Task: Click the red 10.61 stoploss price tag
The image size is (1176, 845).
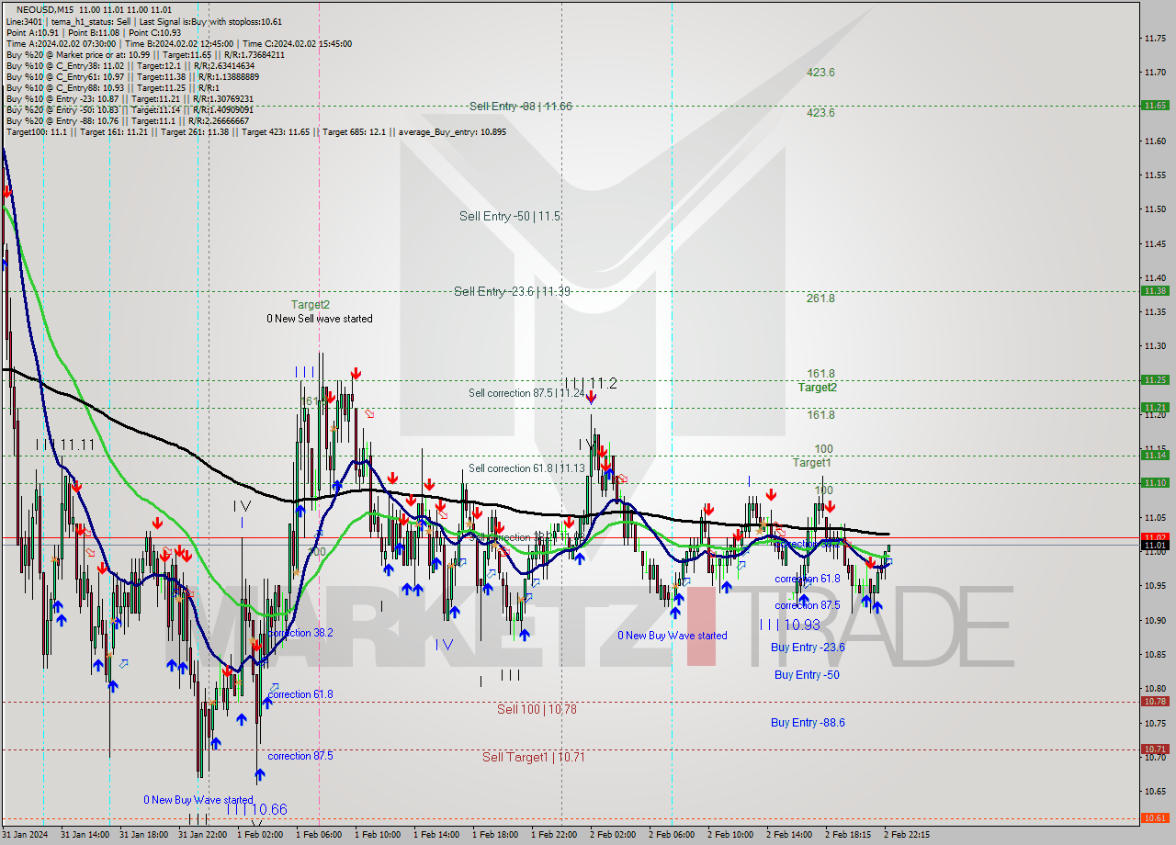Action: [x=1155, y=817]
